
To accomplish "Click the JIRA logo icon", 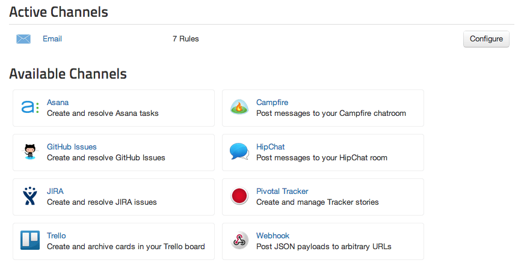I will 30,196.
